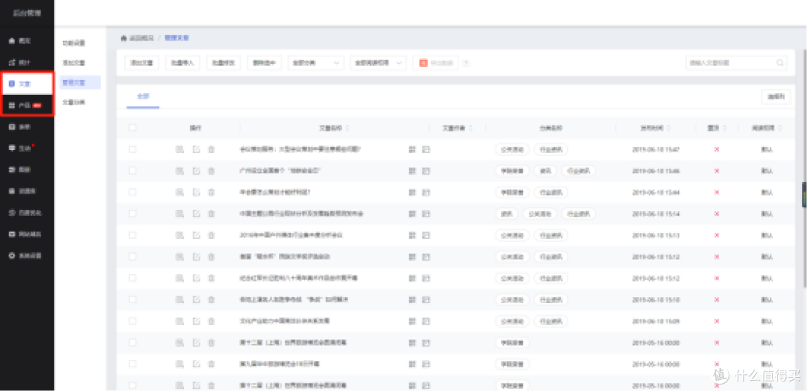Click the home icon in breadcrumb
Viewport: 808px width, 392px height.
pos(123,38)
